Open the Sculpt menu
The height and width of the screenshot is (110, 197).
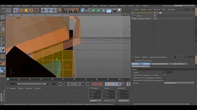pos(95,6)
